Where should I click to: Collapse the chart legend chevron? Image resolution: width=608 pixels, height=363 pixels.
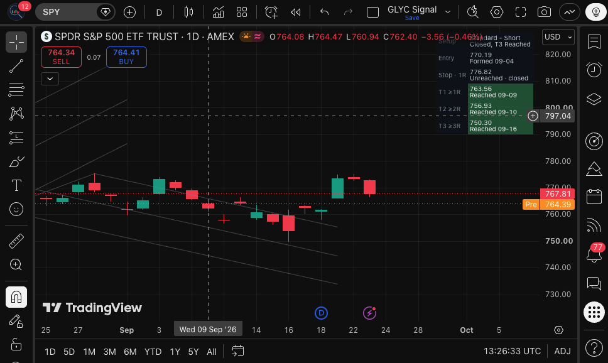point(50,79)
